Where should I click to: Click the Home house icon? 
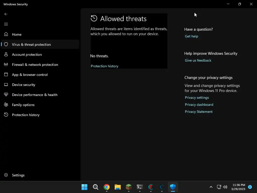coord(6,34)
